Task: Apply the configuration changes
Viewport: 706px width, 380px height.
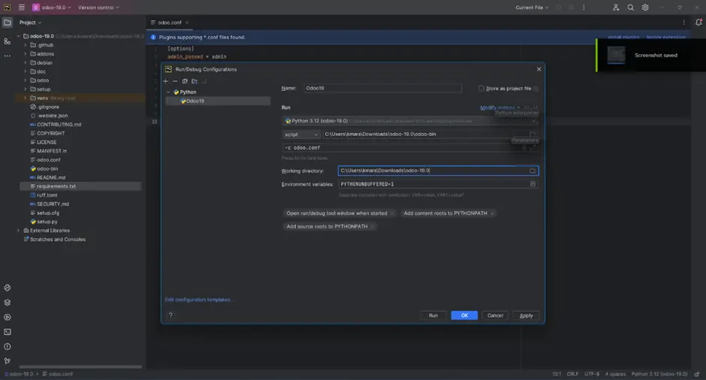Action: coord(526,315)
